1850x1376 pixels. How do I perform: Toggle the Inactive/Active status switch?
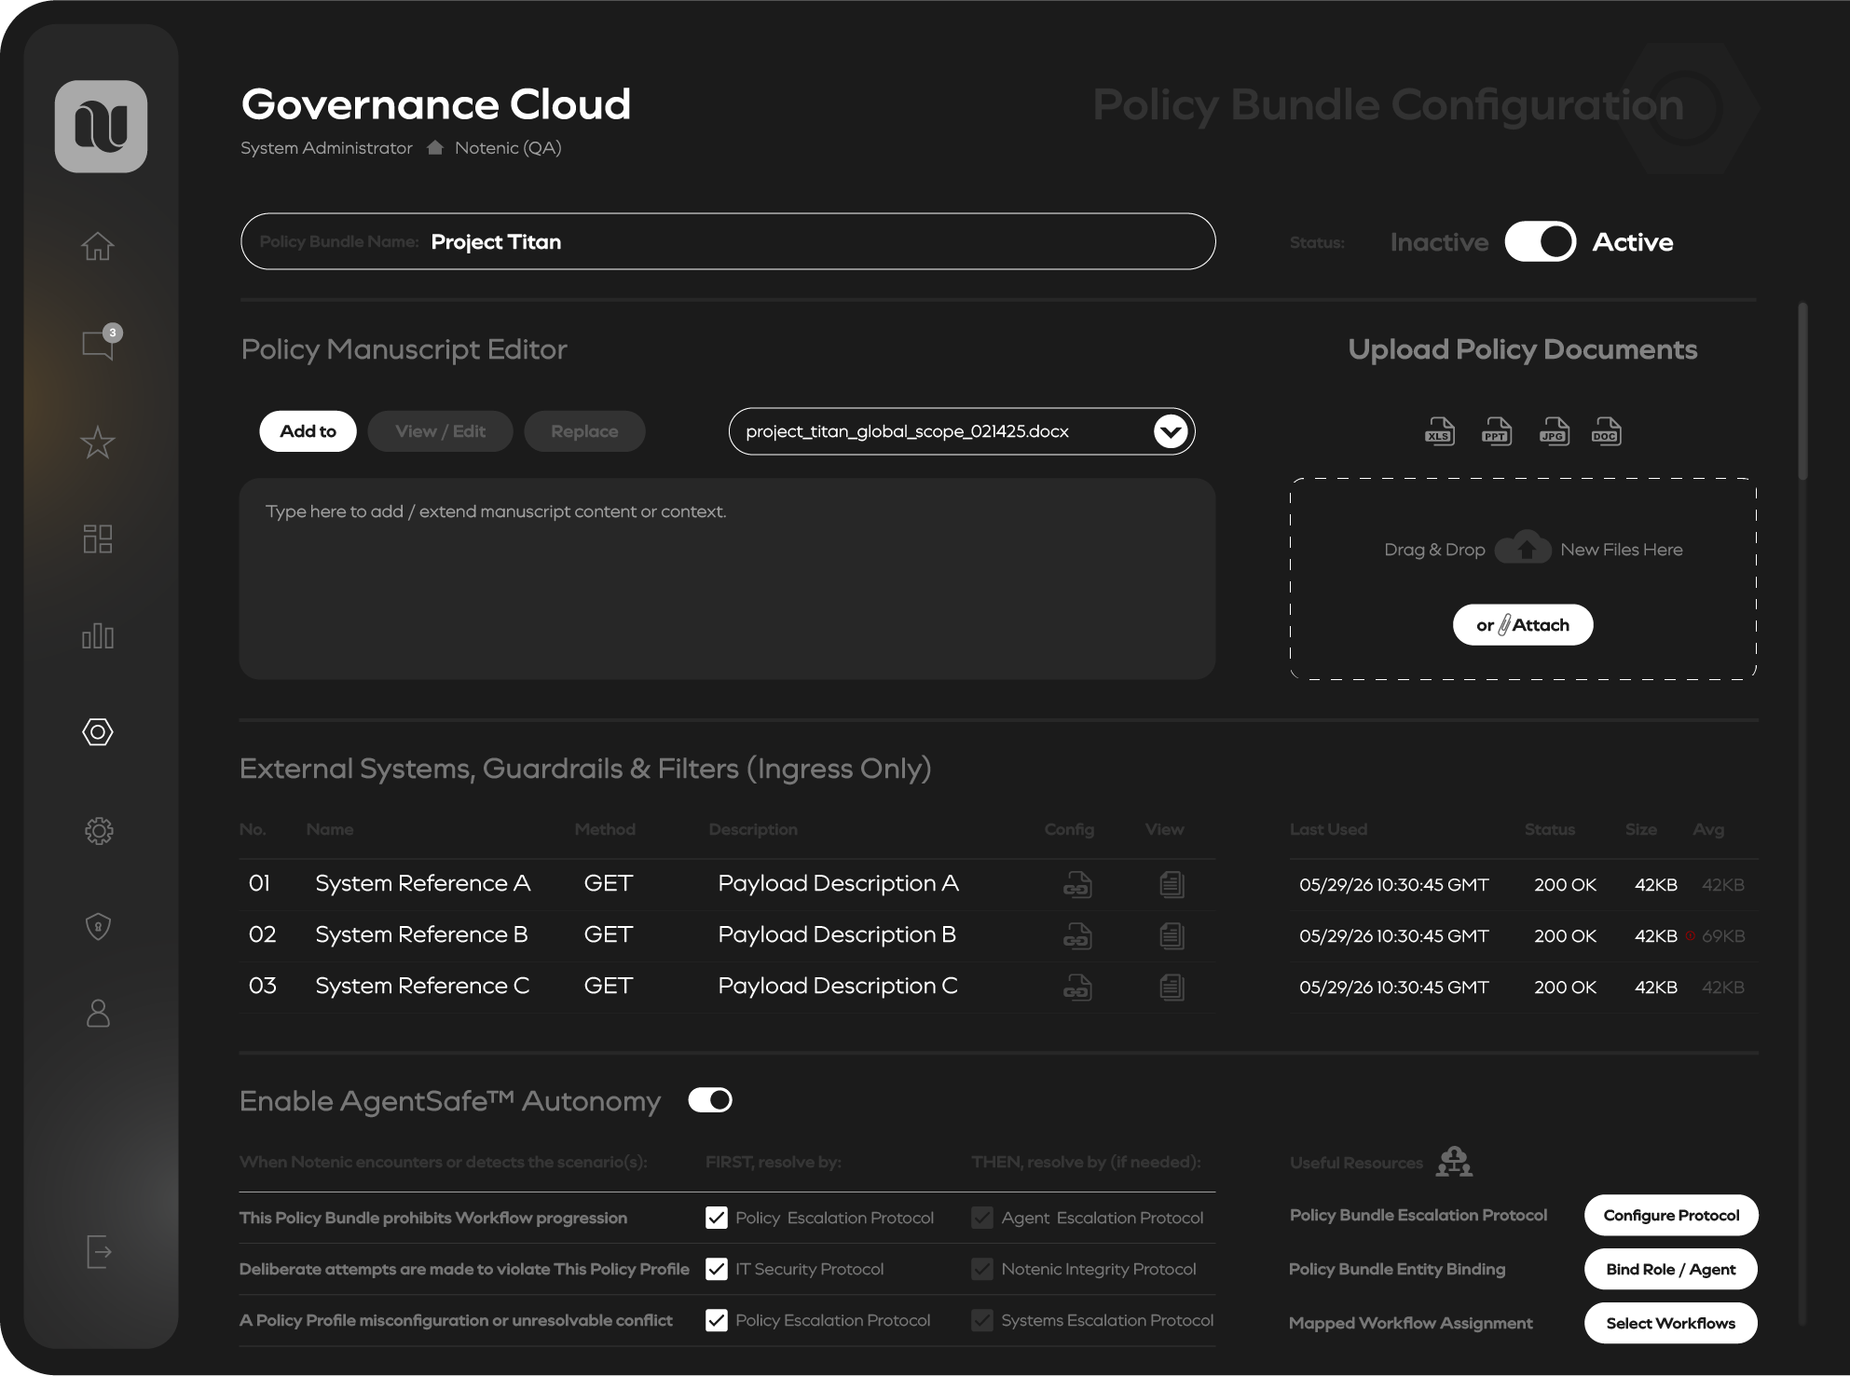coord(1540,242)
